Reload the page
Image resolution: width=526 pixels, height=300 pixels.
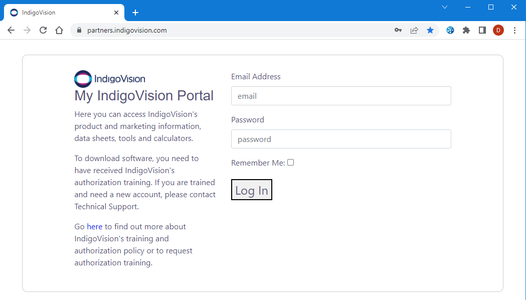[43, 30]
